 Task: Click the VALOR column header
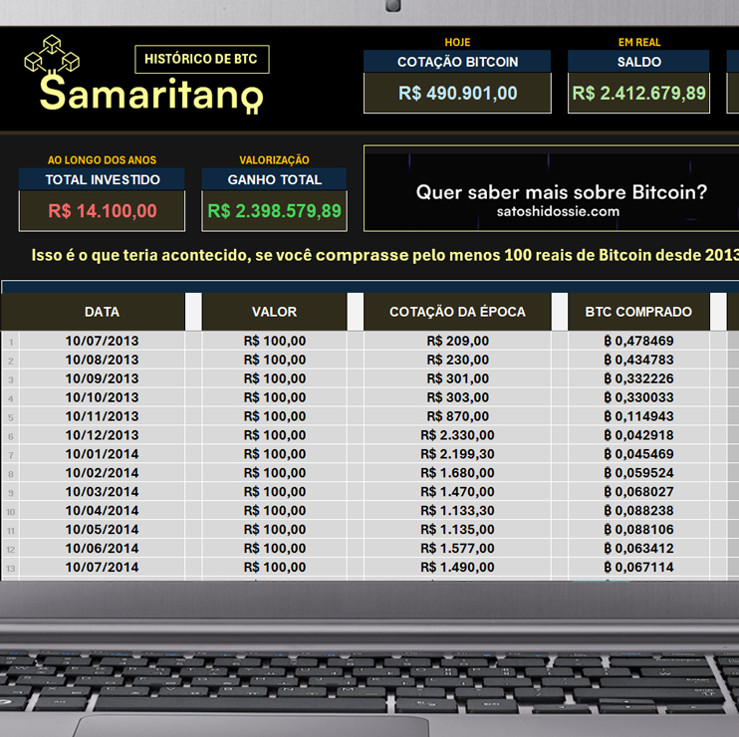[274, 312]
